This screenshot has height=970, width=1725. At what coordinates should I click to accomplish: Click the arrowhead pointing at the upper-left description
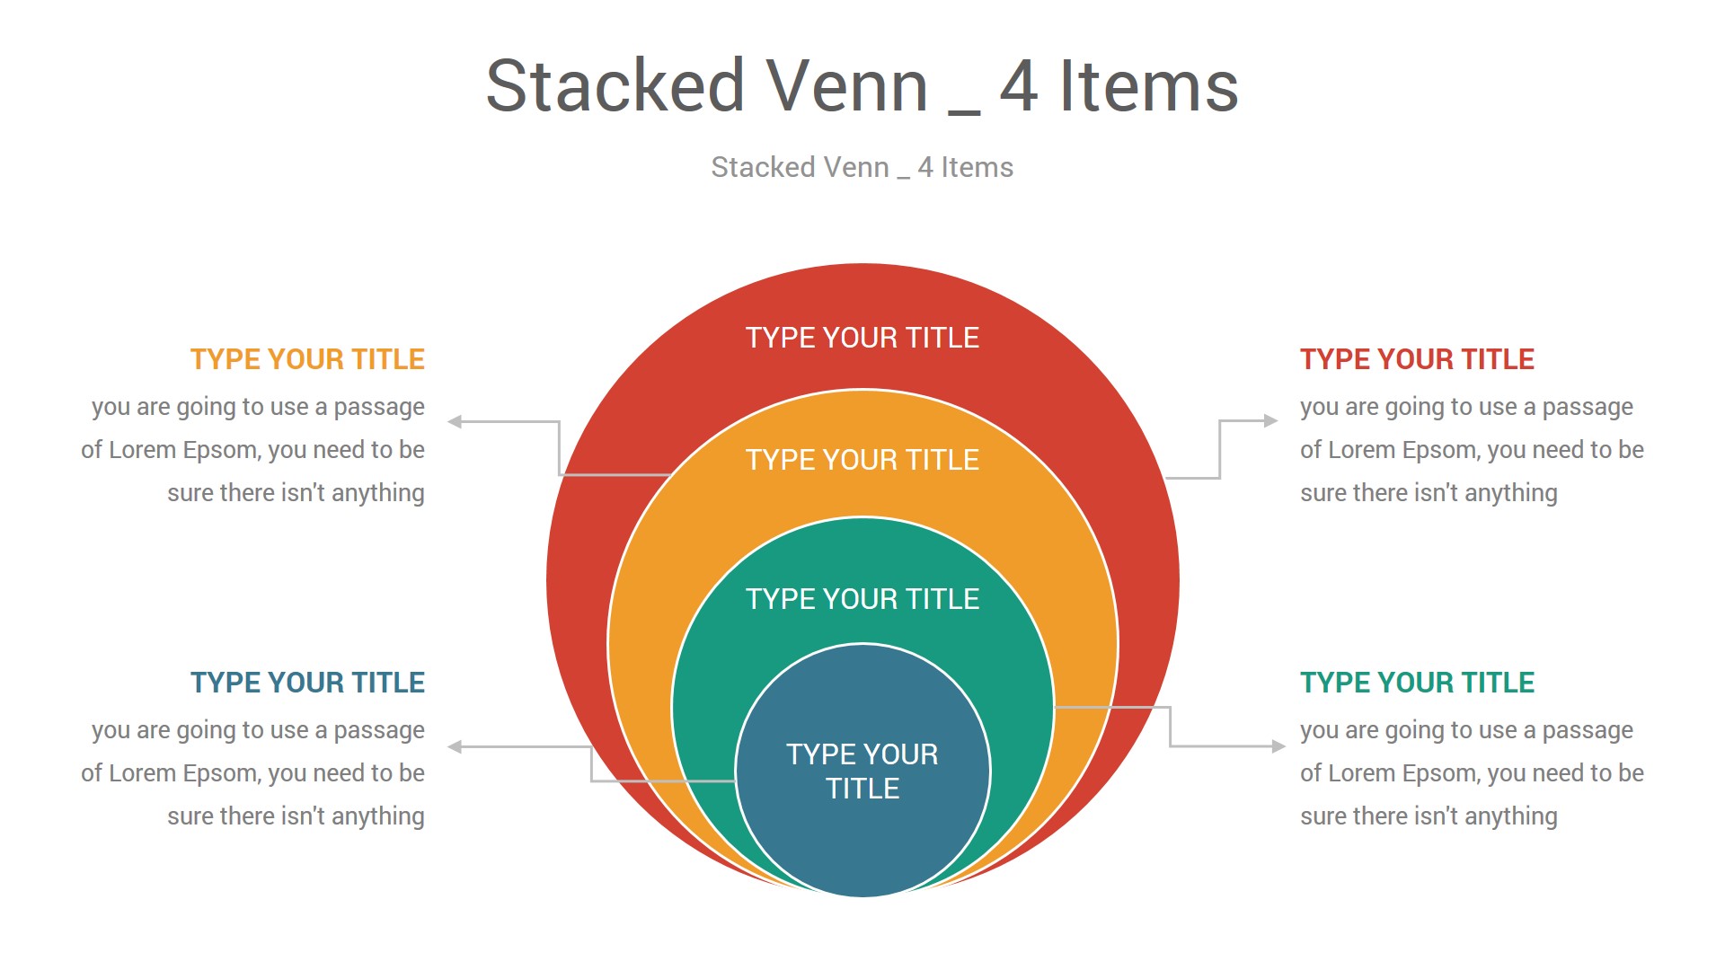[456, 421]
